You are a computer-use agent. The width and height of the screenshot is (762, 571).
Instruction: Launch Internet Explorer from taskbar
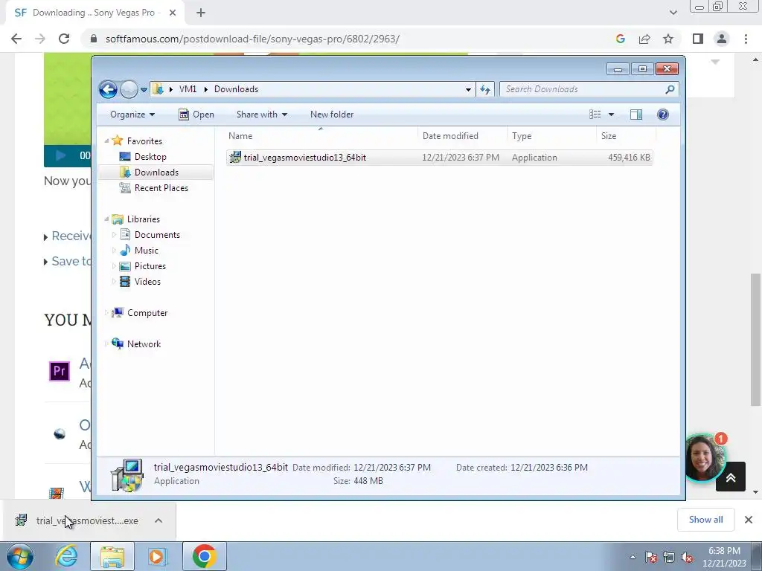[66, 556]
